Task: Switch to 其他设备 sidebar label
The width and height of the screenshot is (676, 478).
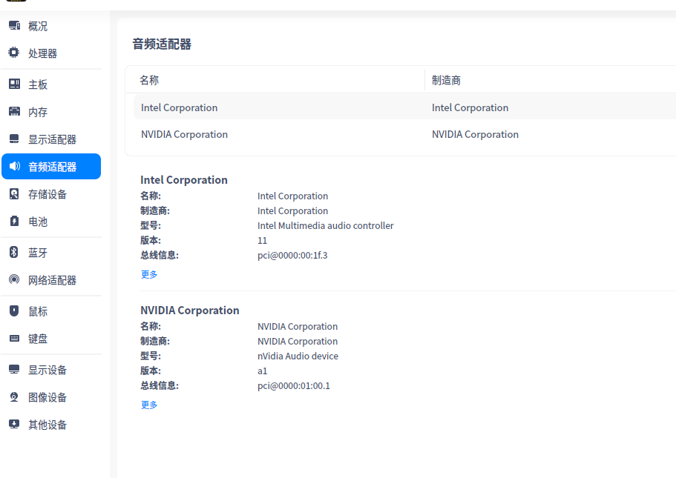Action: [x=47, y=425]
